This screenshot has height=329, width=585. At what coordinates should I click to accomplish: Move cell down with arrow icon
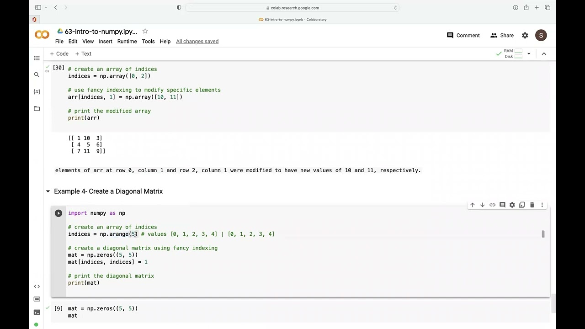(482, 205)
